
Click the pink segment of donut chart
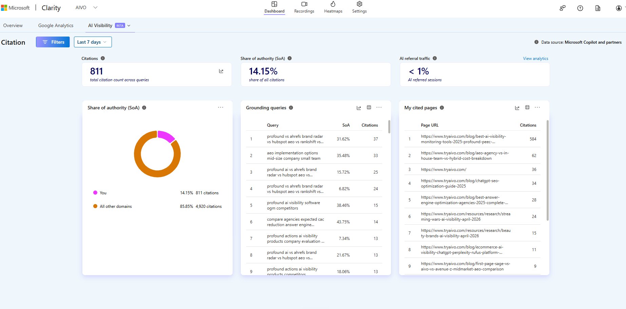pyautogui.click(x=166, y=136)
